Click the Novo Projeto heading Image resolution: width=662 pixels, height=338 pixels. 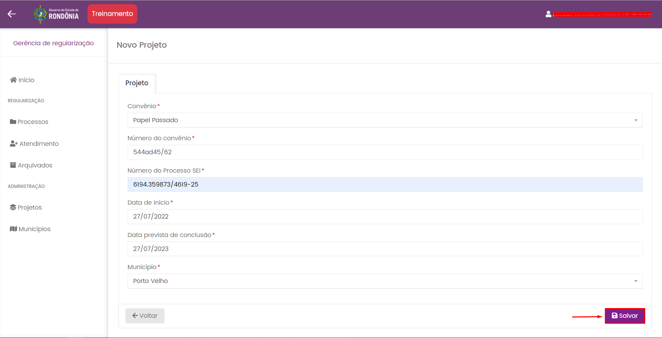tap(142, 45)
